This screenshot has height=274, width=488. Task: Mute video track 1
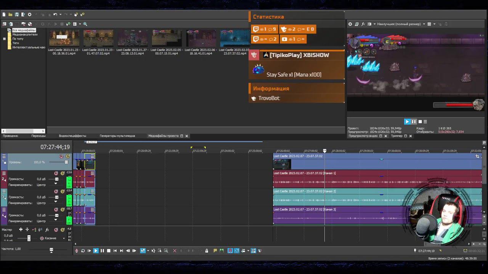pos(61,156)
